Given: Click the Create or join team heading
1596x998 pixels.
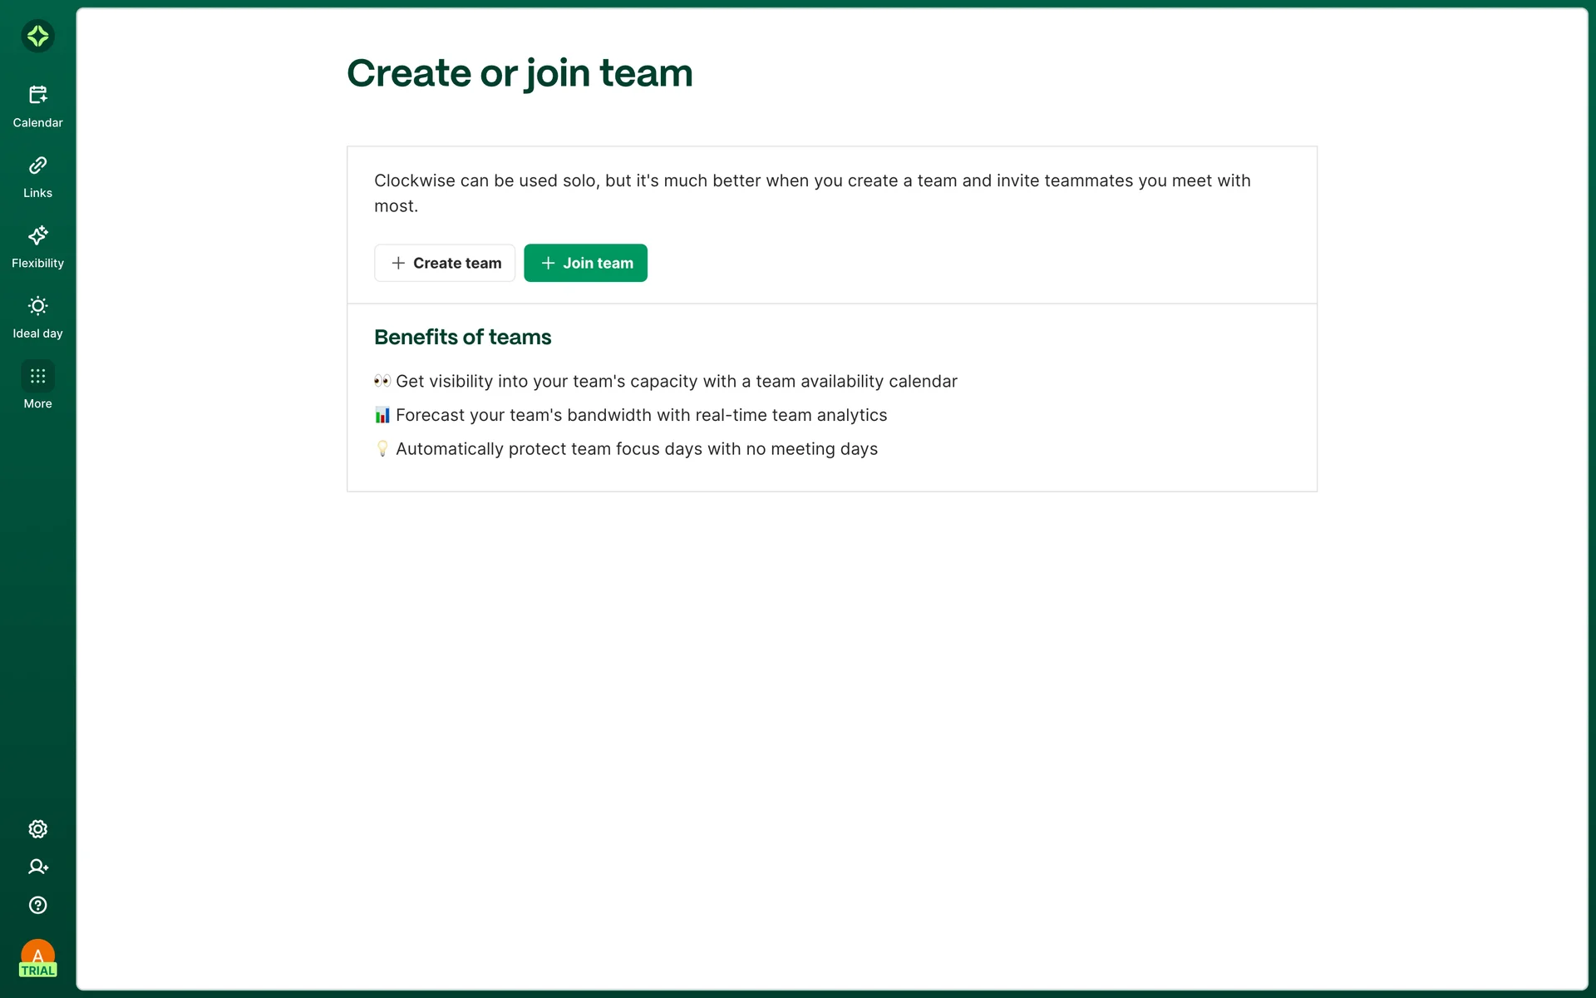Looking at the screenshot, I should pos(520,73).
